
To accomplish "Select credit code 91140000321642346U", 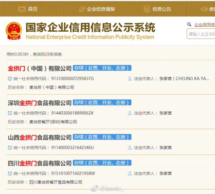I will coord(73,148).
